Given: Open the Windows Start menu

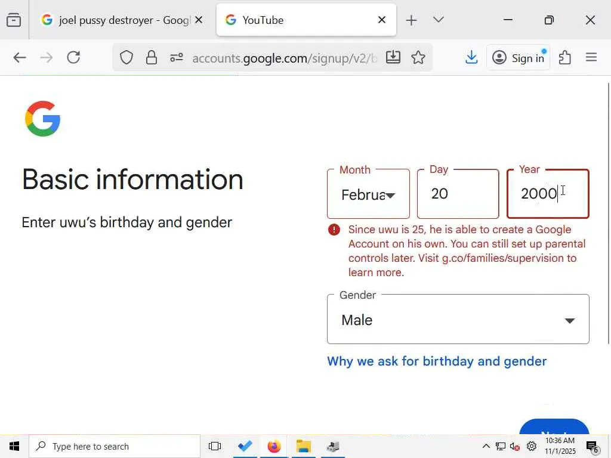Looking at the screenshot, I should (x=14, y=446).
